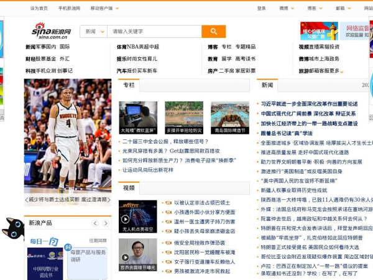Select the 视频 section tab

point(129,188)
